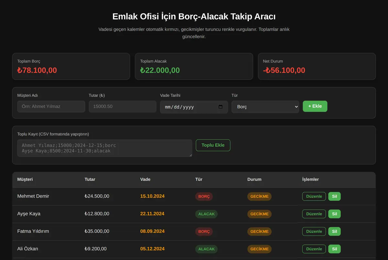
Task: Click into the Toplu Kayıt CSV textarea
Action: (x=105, y=148)
